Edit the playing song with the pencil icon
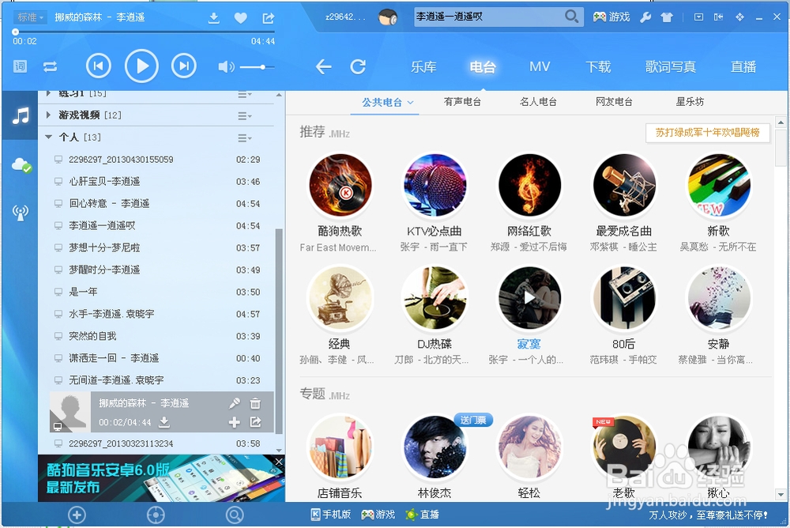This screenshot has height=528, width=790. 235,403
